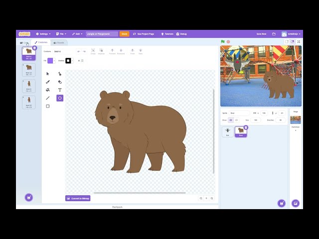Click See Project Page

coord(144,34)
